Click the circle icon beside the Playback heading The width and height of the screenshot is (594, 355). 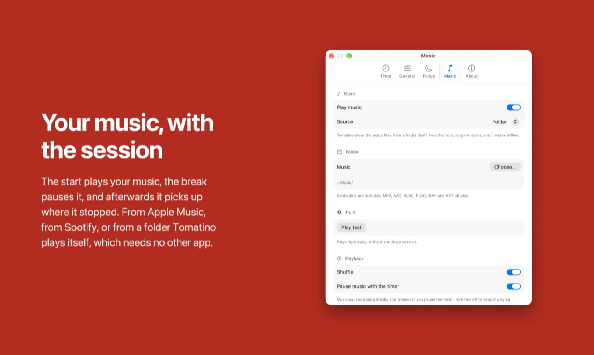(340, 258)
